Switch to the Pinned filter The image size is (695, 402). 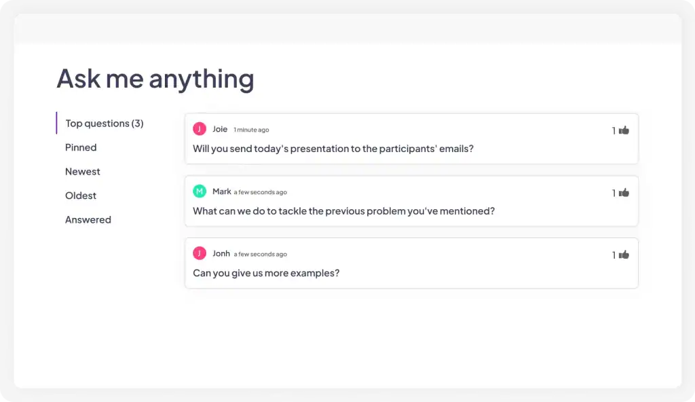(x=81, y=147)
